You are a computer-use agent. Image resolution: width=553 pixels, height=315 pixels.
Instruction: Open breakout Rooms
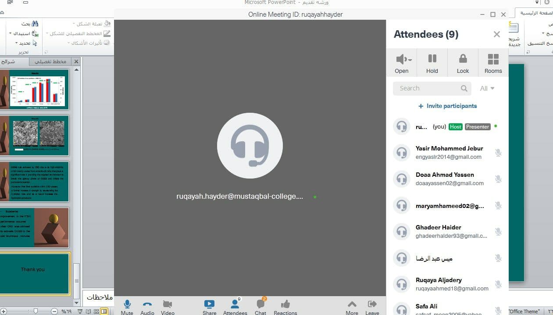493,63
